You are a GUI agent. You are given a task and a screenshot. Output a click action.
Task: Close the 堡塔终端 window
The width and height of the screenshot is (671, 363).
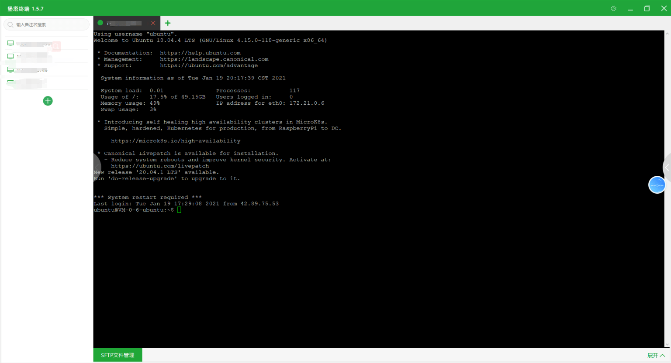[x=664, y=8]
